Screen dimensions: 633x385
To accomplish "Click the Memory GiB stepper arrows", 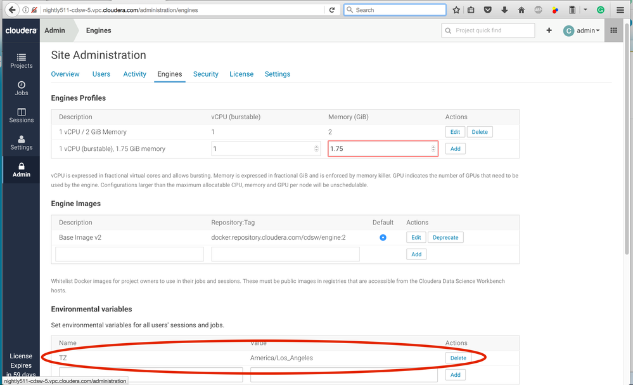I will (x=433, y=148).
